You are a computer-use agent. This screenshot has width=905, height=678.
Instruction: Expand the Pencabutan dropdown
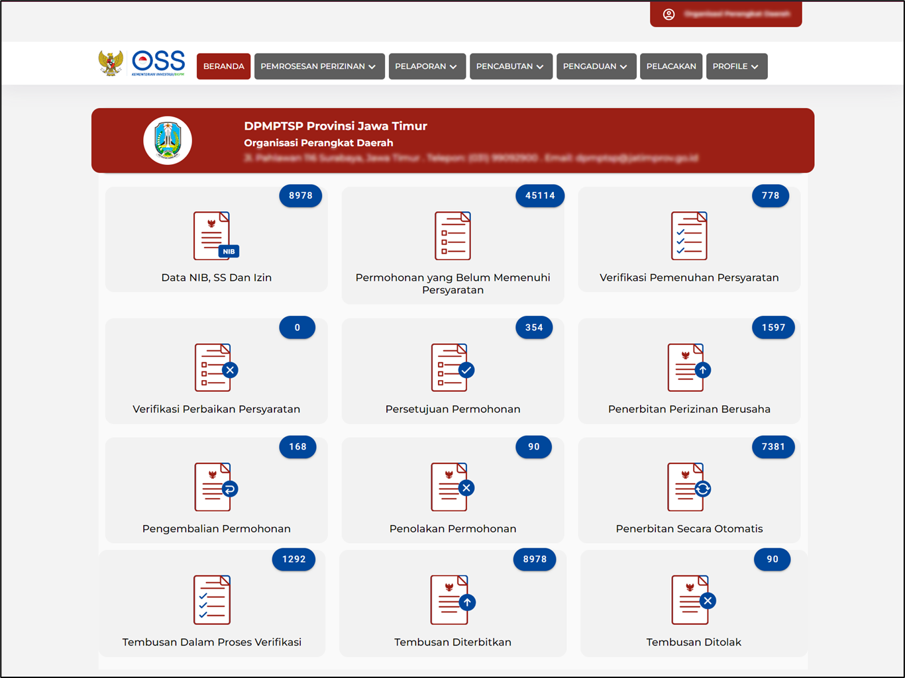(510, 66)
